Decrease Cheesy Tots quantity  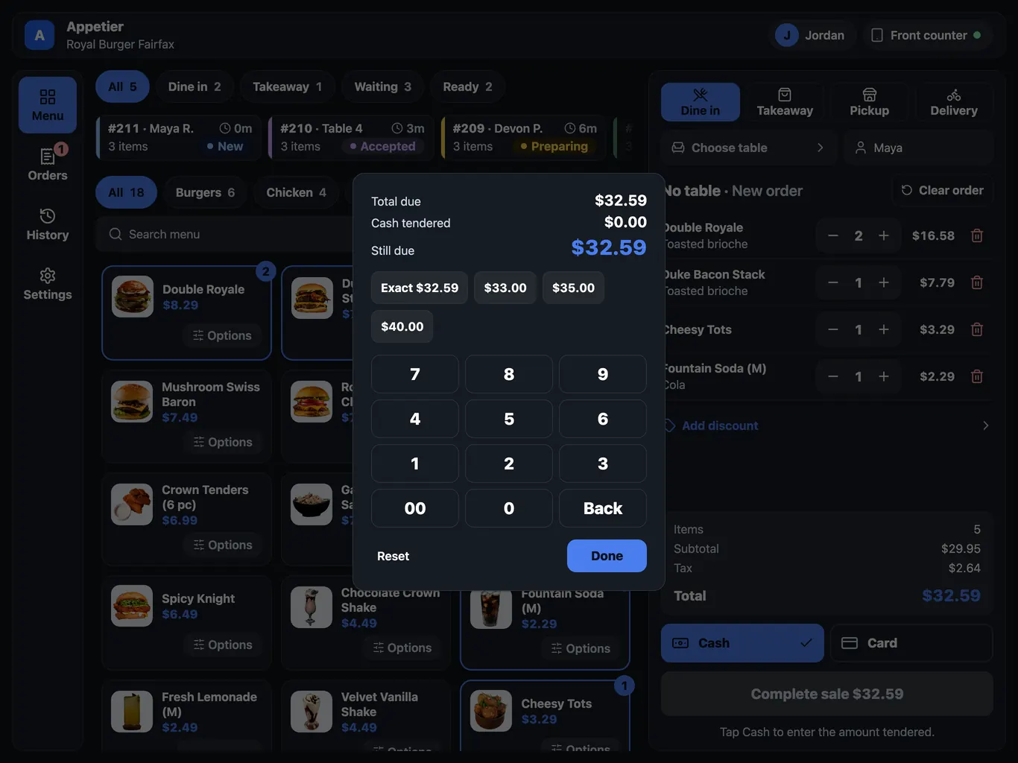click(x=833, y=329)
